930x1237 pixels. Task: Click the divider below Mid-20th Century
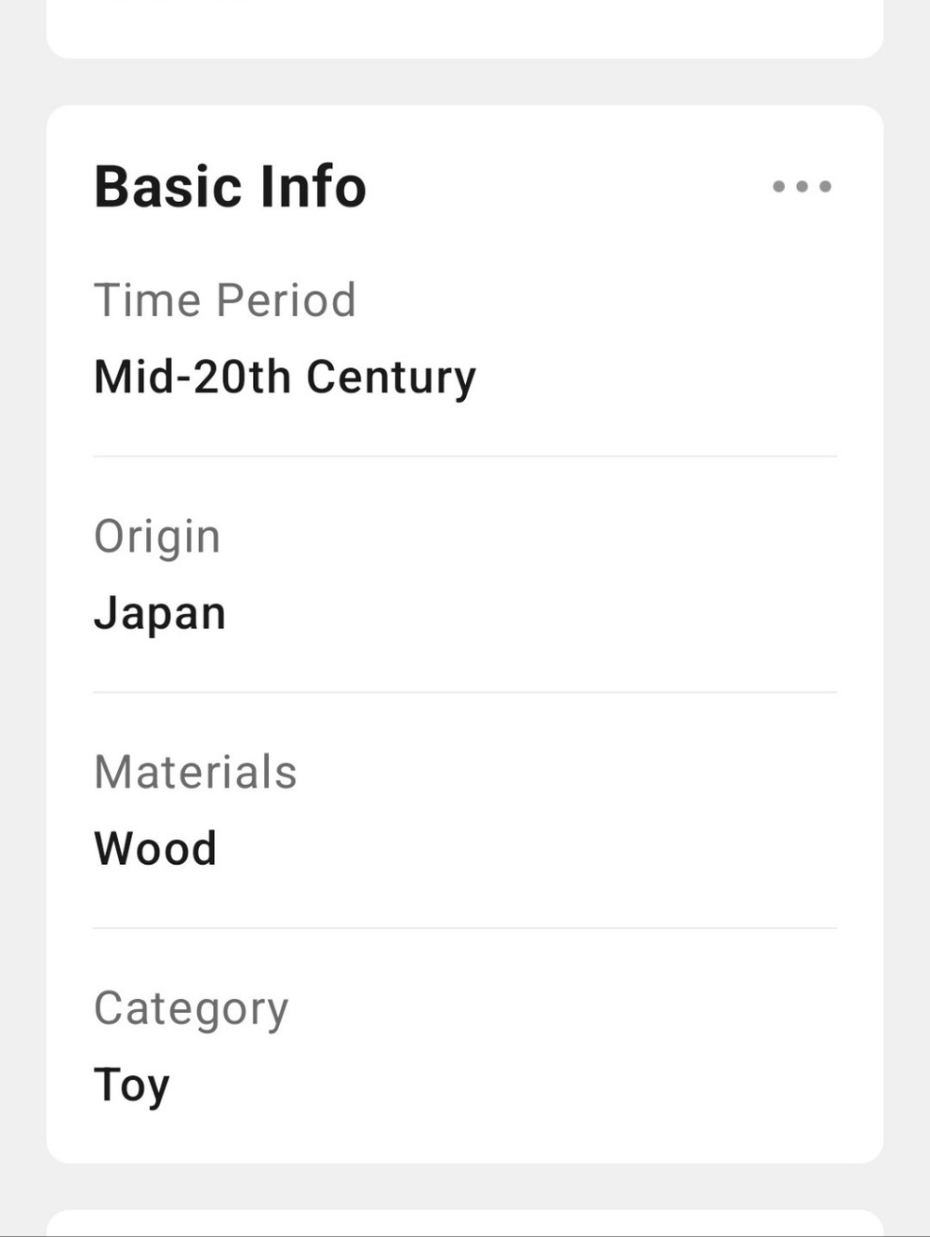(465, 457)
